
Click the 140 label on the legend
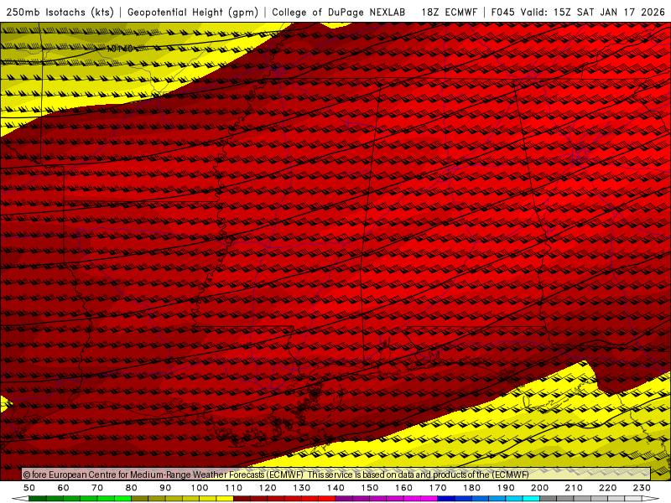[335, 488]
